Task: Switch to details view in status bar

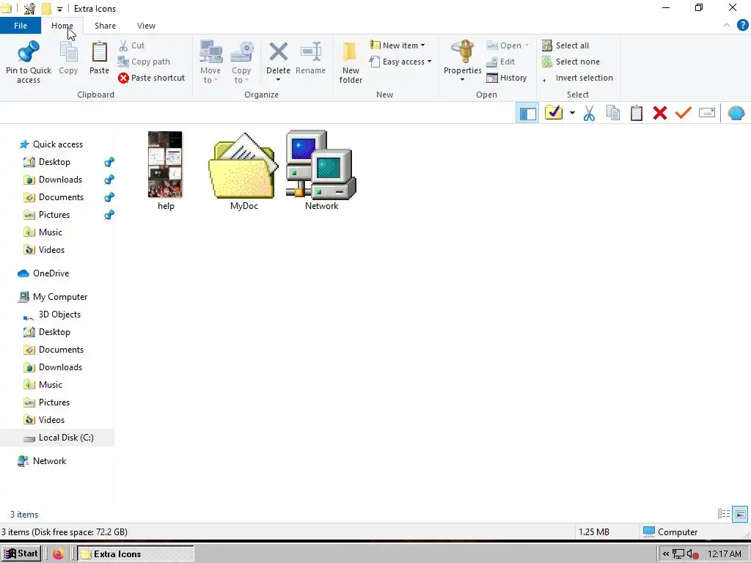Action: pos(724,514)
